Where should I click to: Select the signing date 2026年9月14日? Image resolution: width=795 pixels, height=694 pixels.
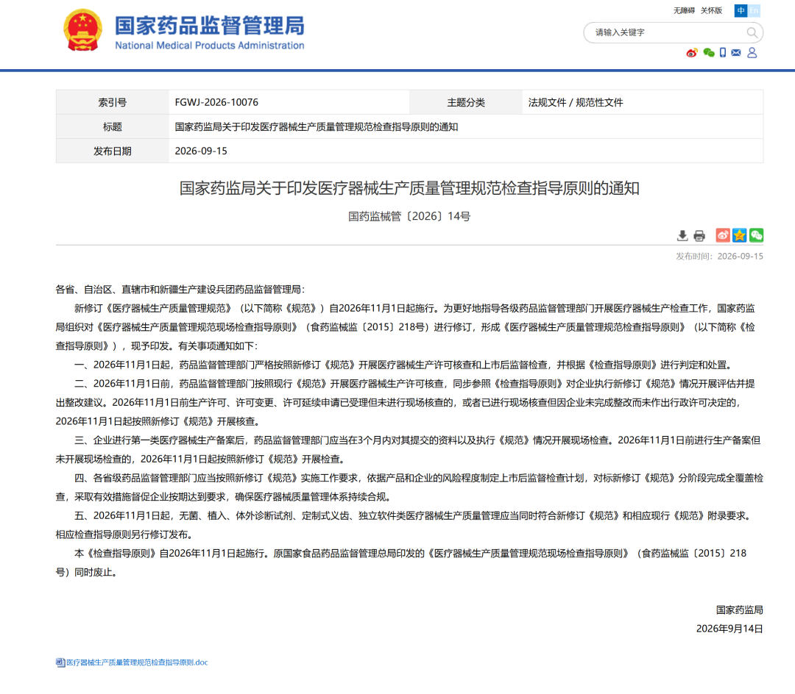pyautogui.click(x=729, y=629)
